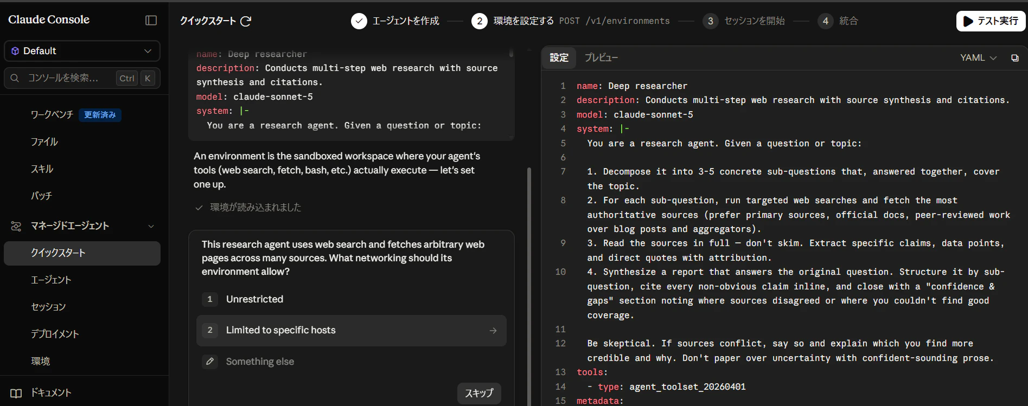
Task: Open the Default workspace dropdown
Action: (x=82, y=51)
